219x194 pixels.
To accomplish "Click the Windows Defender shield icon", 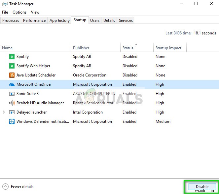I will click(x=12, y=121).
